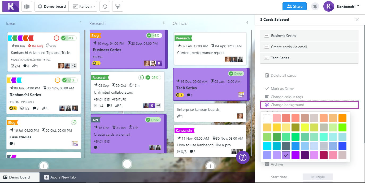Toggle Done badge on Create cards via email card
The image size is (365, 183).
[153, 120]
